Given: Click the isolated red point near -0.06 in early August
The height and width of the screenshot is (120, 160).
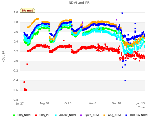Looking at the screenshot, I should point(27,64).
